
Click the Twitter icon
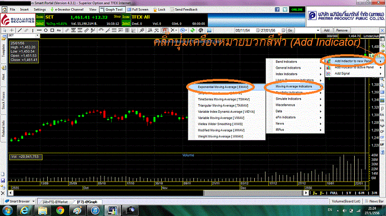[285, 10]
